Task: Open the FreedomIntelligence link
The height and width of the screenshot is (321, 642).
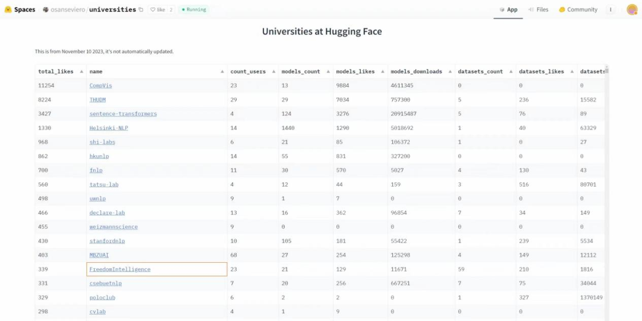Action: coord(120,269)
